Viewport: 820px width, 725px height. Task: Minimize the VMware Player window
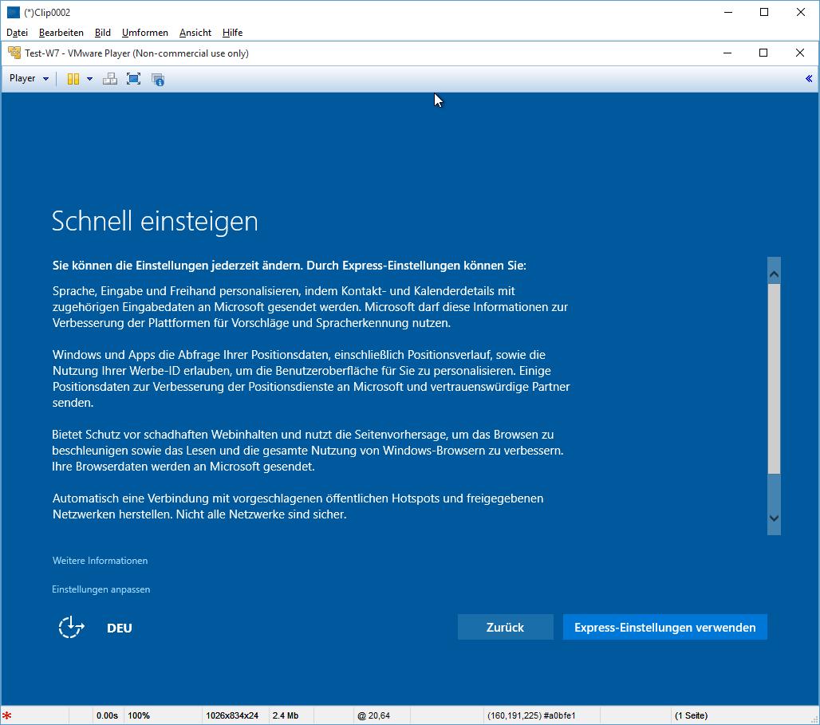click(727, 53)
